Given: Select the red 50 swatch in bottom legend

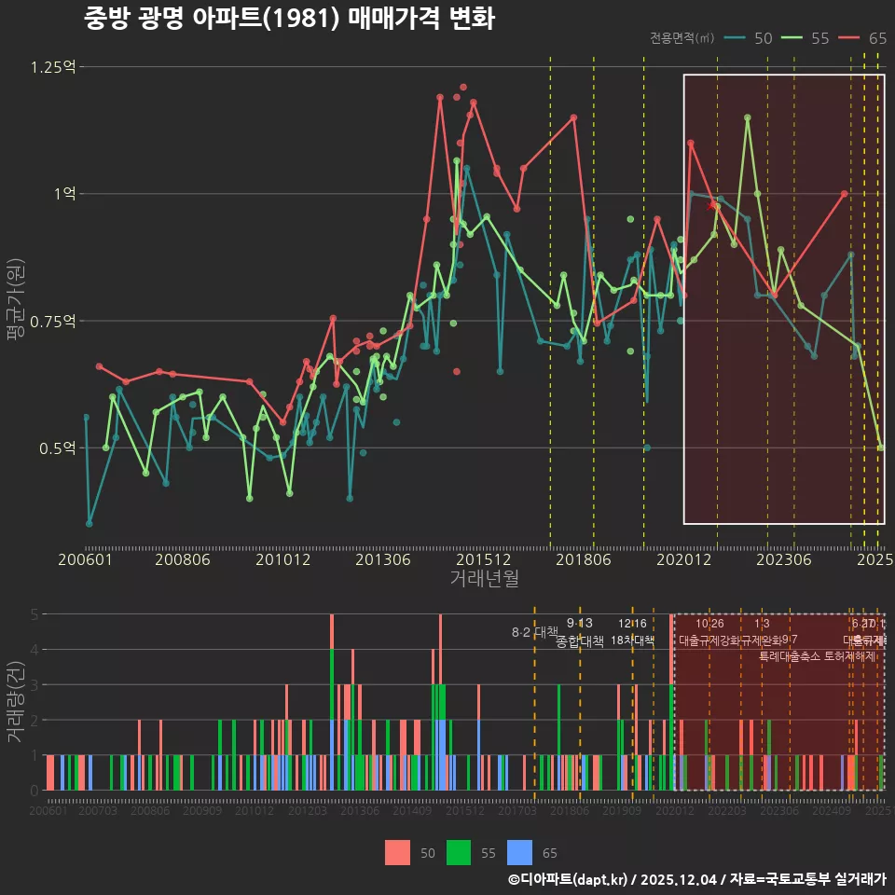Looking at the screenshot, I should 397,852.
